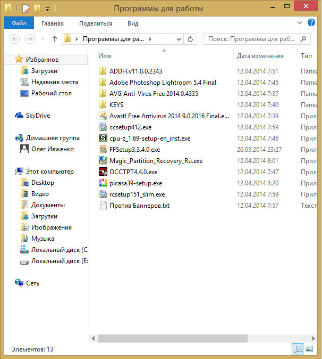Open the Quick Access Toolbar customize arrow

point(47,9)
